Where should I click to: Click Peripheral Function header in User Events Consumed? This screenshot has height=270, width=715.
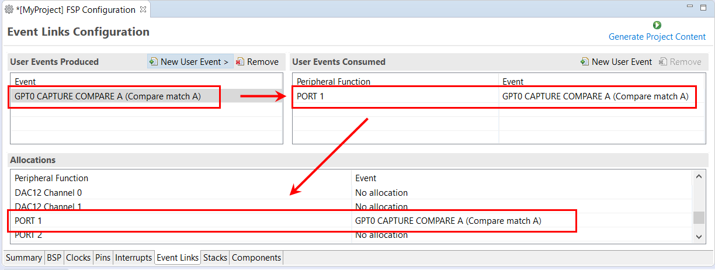tap(334, 82)
